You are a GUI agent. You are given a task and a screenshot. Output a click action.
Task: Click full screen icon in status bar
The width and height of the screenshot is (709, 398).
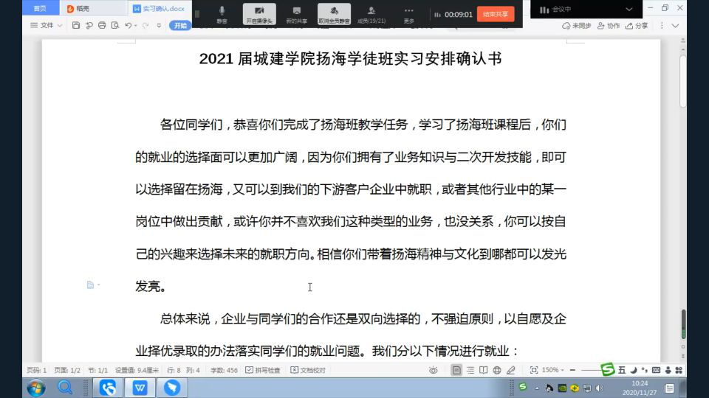pyautogui.click(x=534, y=370)
